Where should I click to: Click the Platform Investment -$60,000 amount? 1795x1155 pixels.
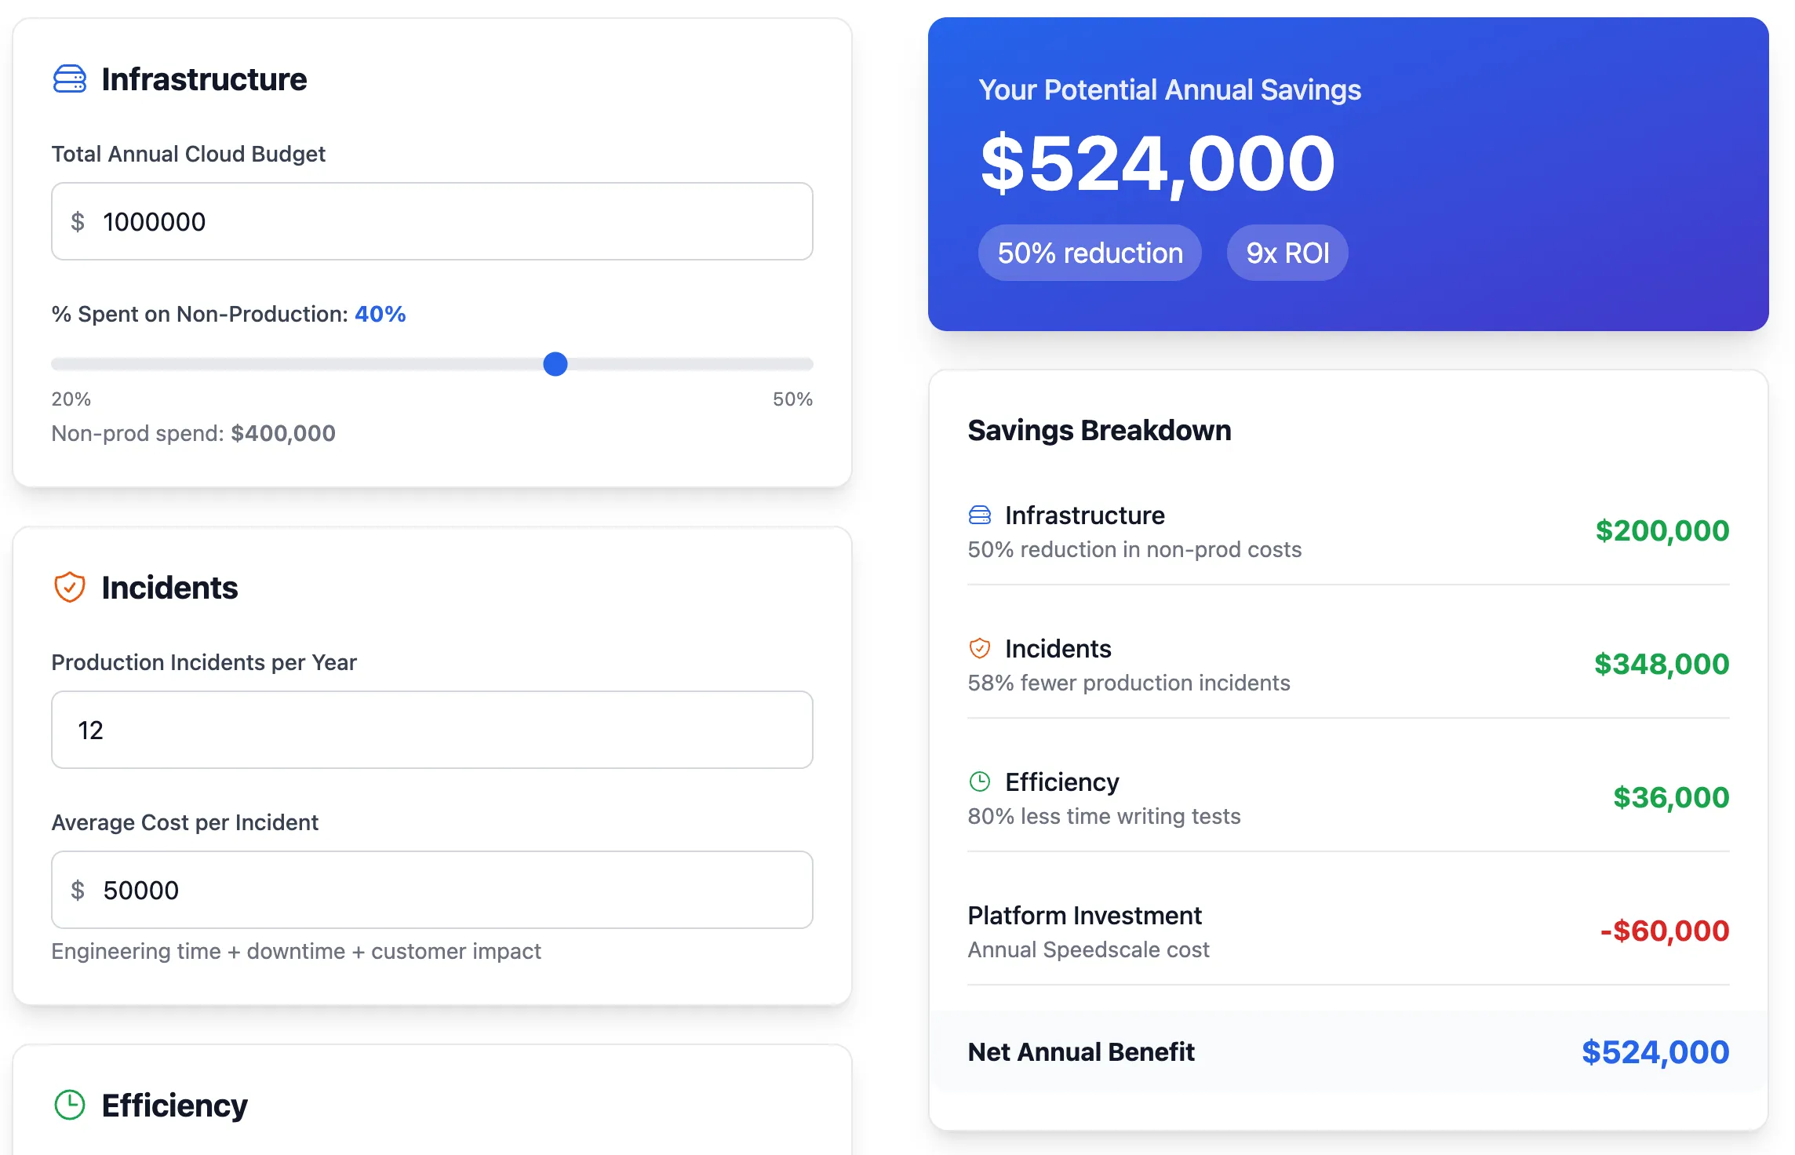(x=1664, y=931)
